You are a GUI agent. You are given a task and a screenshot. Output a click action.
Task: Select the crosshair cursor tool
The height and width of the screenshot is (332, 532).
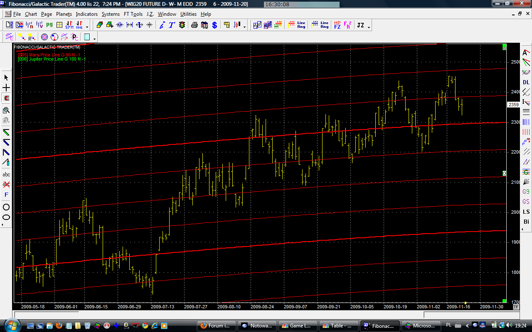point(6,88)
